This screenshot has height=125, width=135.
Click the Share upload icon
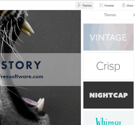coord(124,5)
